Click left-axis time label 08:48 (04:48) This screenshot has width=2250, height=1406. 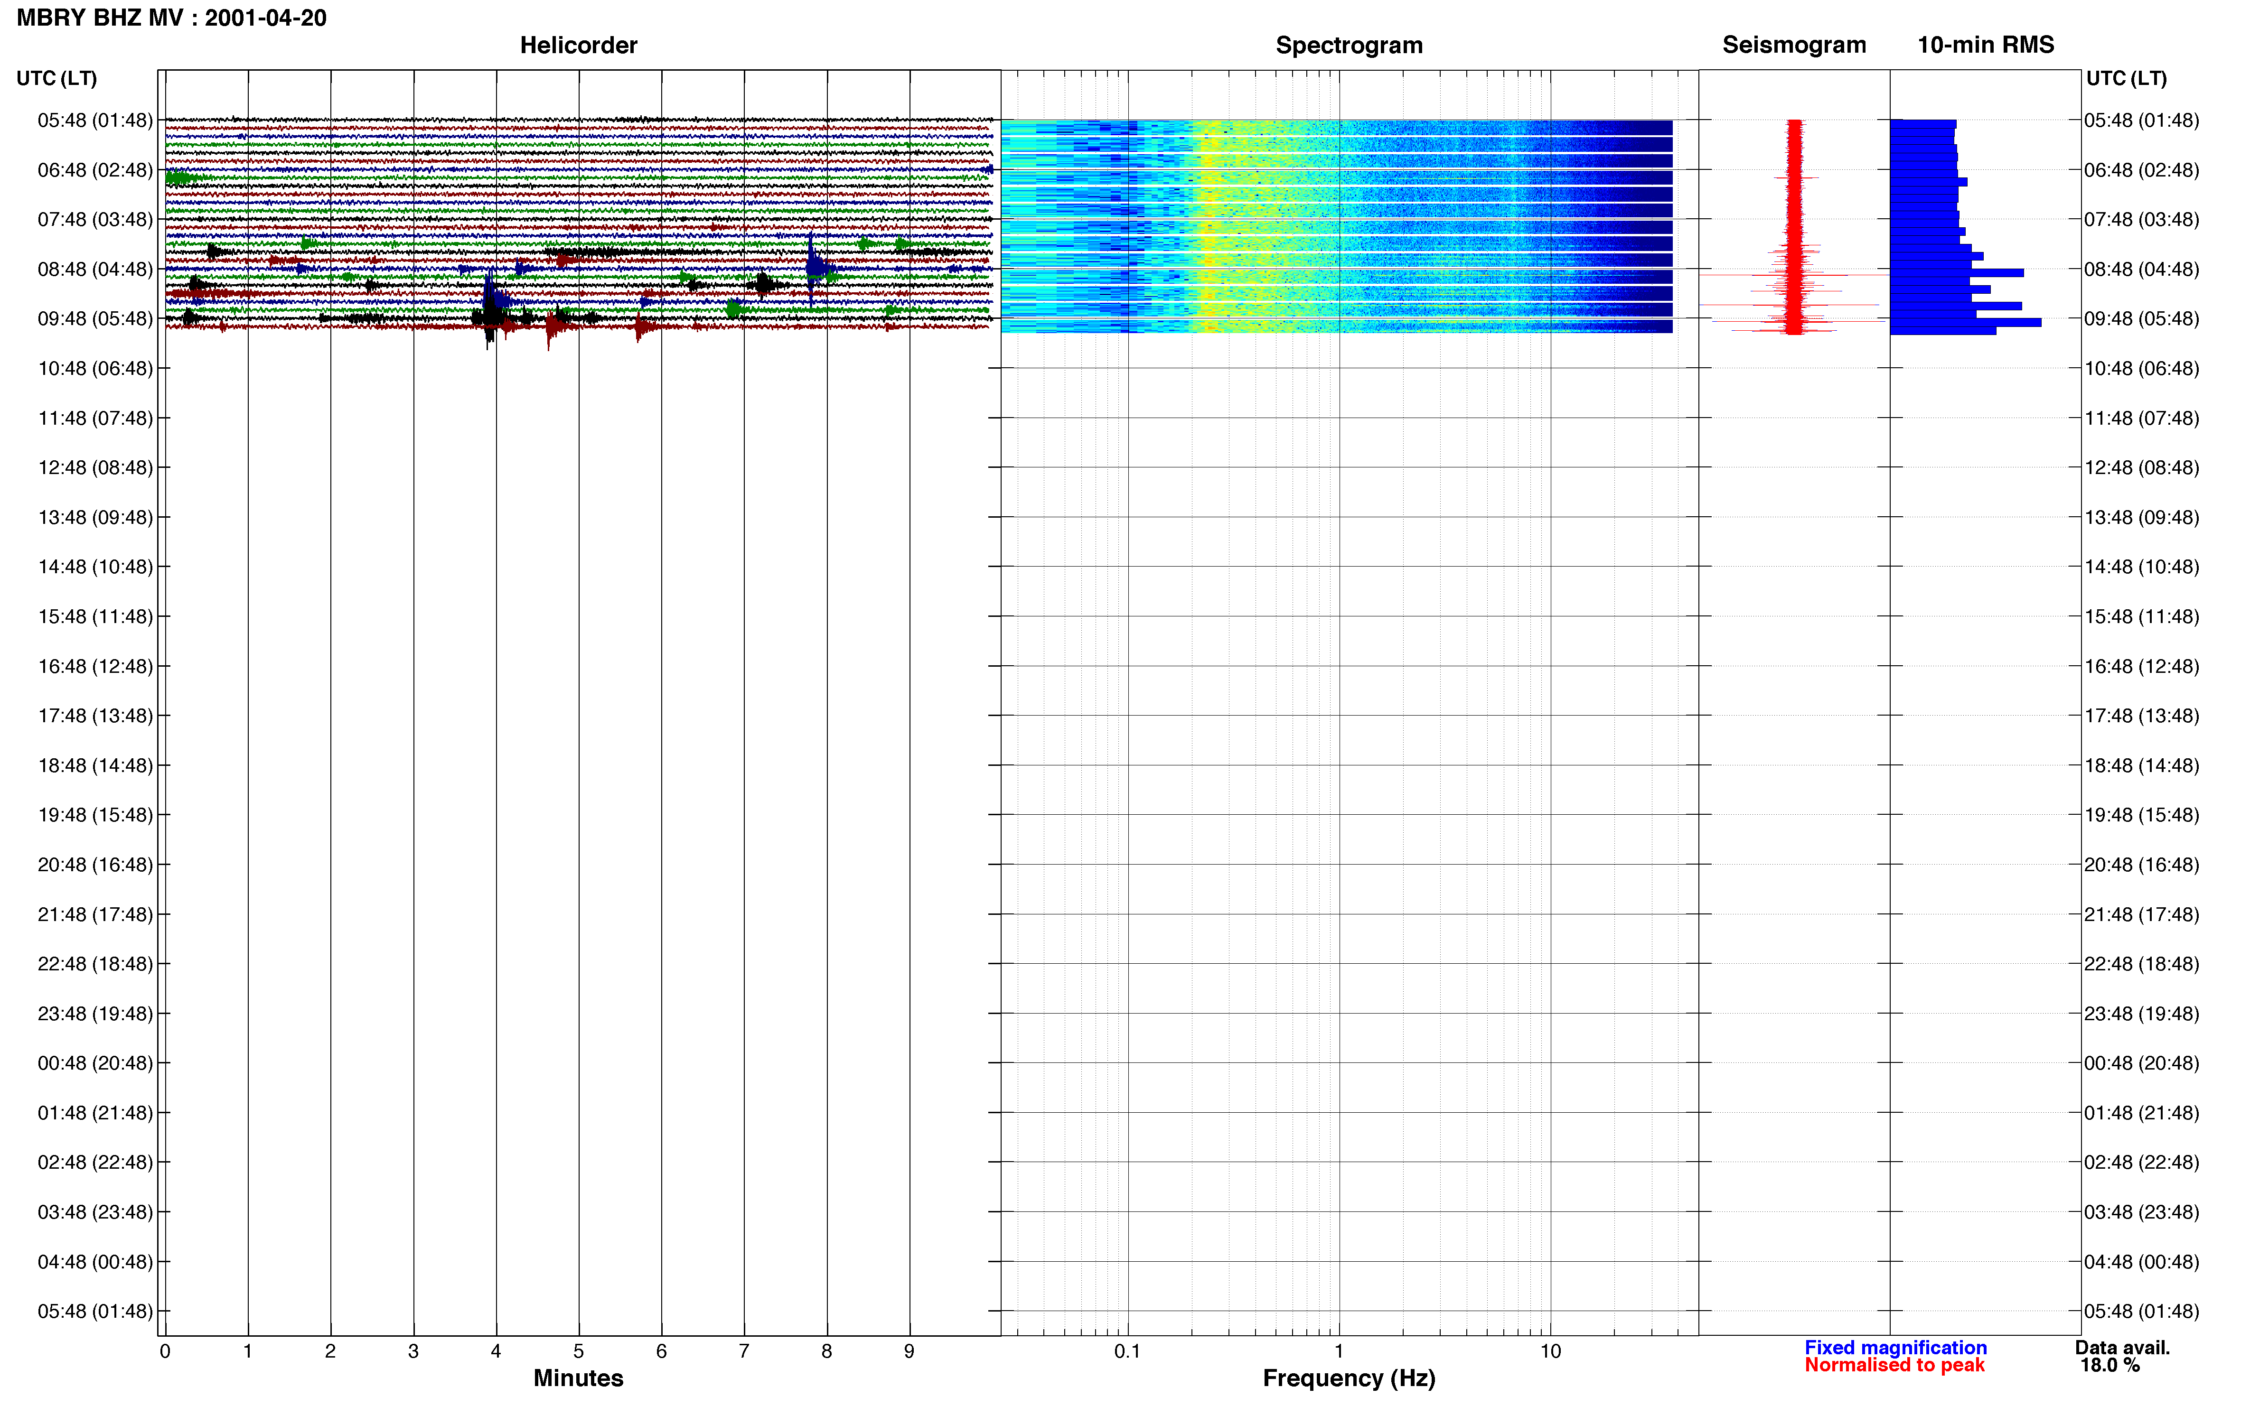(95, 269)
